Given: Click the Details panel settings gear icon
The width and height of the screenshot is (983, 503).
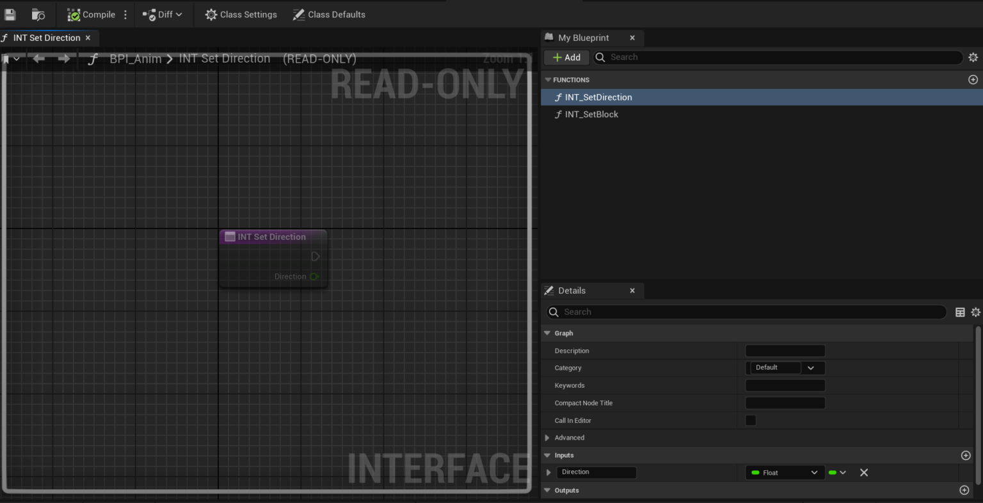Looking at the screenshot, I should (976, 312).
